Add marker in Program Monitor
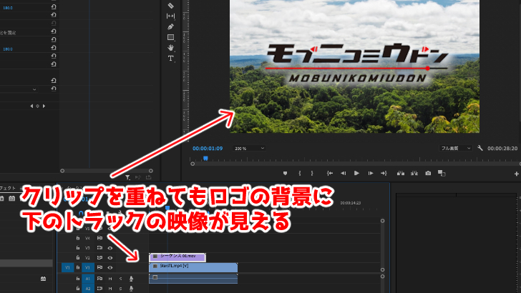 point(285,173)
